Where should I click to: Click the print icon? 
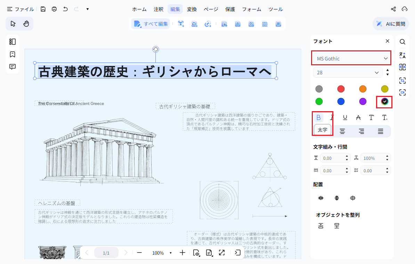tap(54, 9)
